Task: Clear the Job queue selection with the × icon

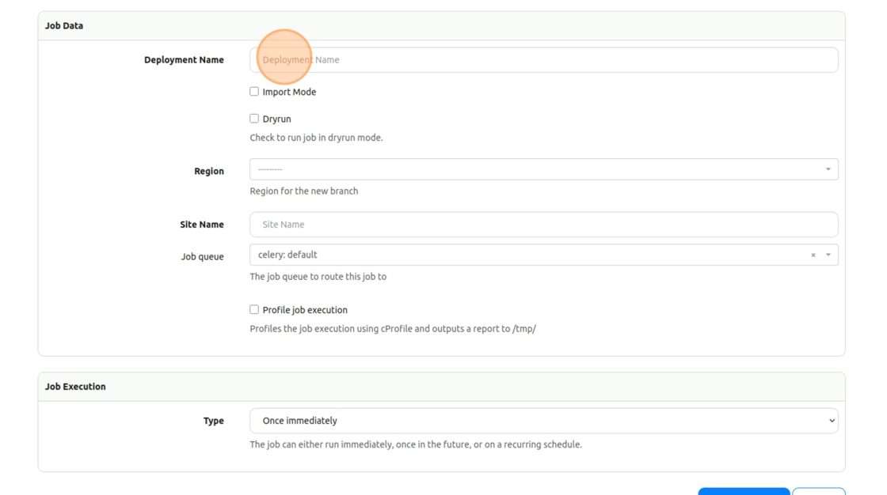Action: (x=813, y=255)
